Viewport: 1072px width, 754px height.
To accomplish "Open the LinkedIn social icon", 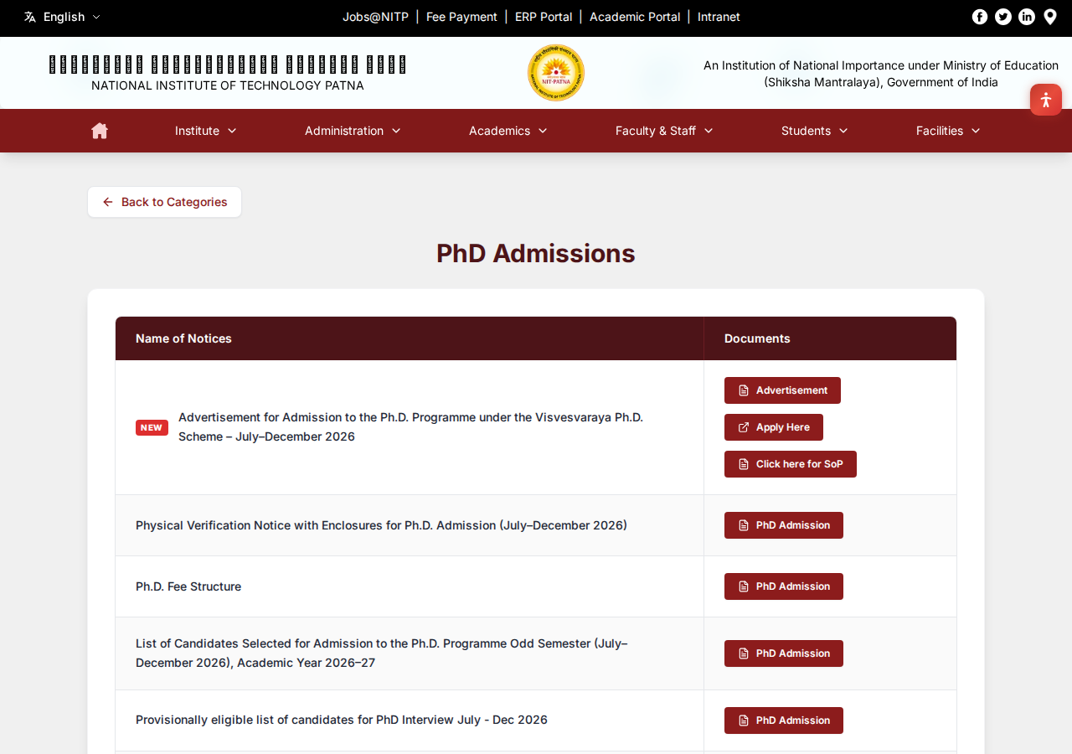I will click(1027, 17).
